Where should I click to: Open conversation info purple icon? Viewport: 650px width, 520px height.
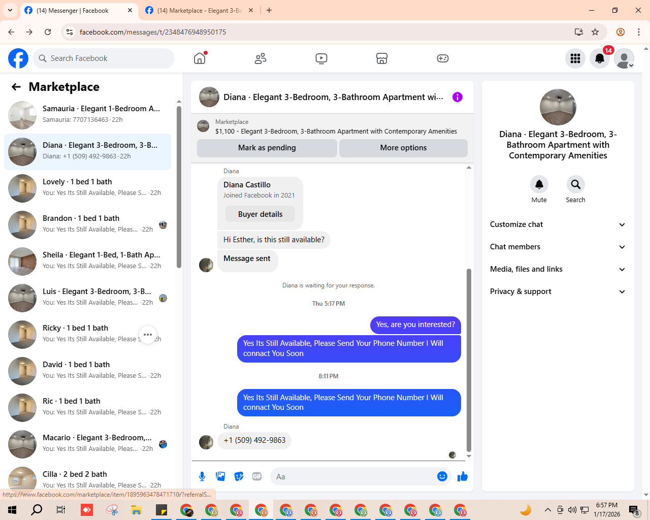[x=458, y=97]
